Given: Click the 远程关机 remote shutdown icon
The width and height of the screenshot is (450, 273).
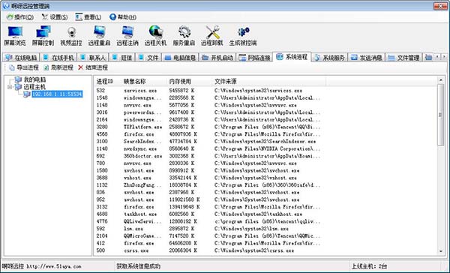Looking at the screenshot, I should point(155,35).
